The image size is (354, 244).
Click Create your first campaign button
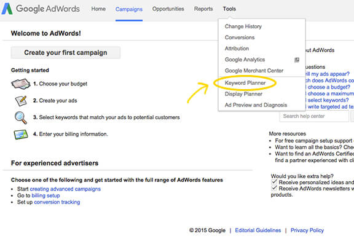pyautogui.click(x=66, y=53)
